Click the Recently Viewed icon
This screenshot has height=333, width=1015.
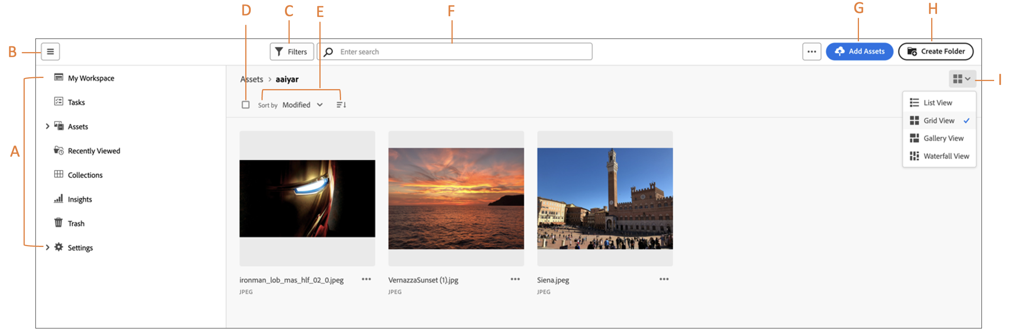59,150
